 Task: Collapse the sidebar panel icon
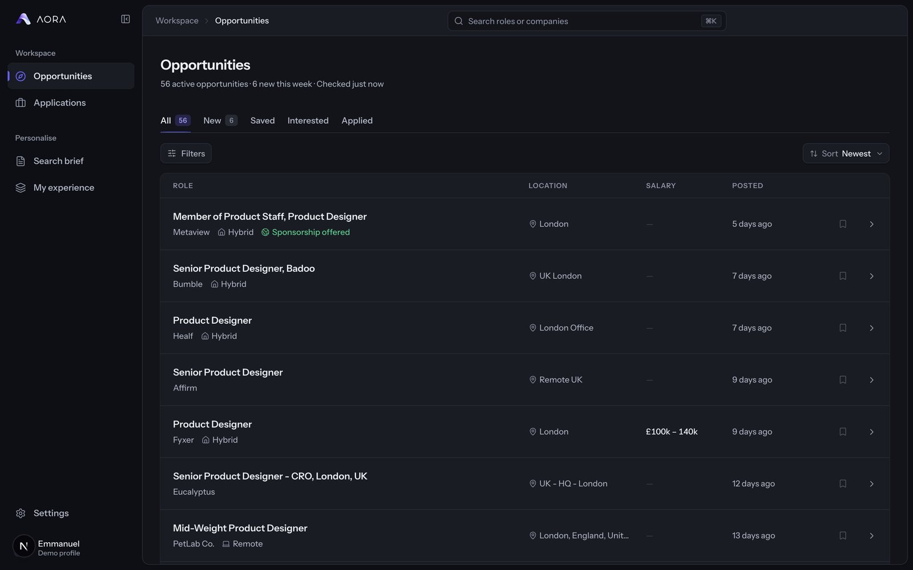coord(126,19)
